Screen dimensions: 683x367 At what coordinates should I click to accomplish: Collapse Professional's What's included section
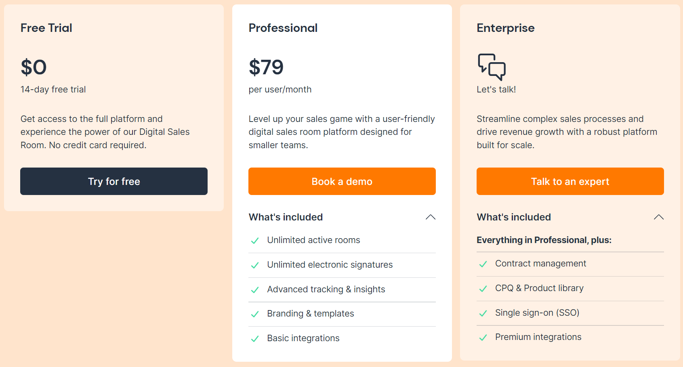pyautogui.click(x=430, y=217)
